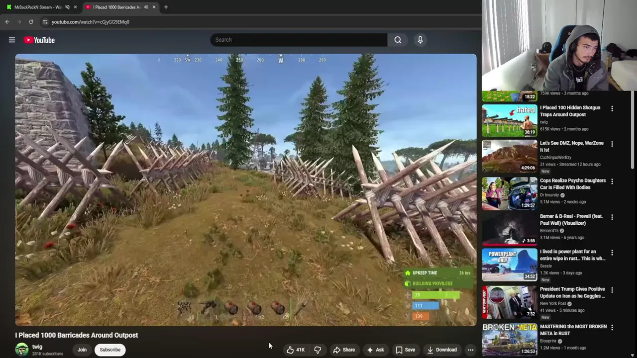Open menu for Mastering Broken Meta video
This screenshot has height=358, width=637.
click(x=612, y=328)
